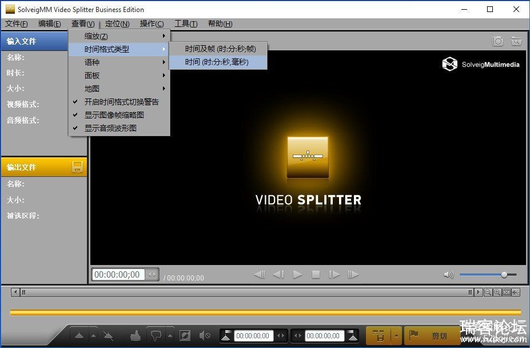Click the timeline scroll left arrow
The width and height of the screenshot is (530, 348).
[15, 292]
